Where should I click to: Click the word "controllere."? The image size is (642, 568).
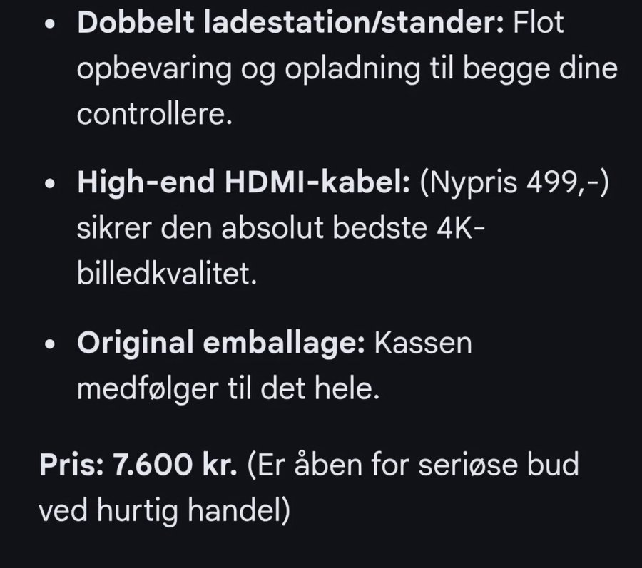[x=155, y=115]
